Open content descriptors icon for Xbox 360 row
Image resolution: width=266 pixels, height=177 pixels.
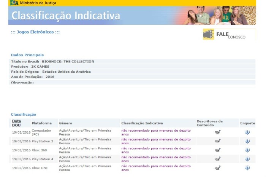point(217,150)
